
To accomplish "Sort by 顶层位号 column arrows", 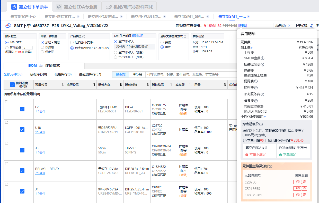I will pyautogui.click(x=63, y=85).
